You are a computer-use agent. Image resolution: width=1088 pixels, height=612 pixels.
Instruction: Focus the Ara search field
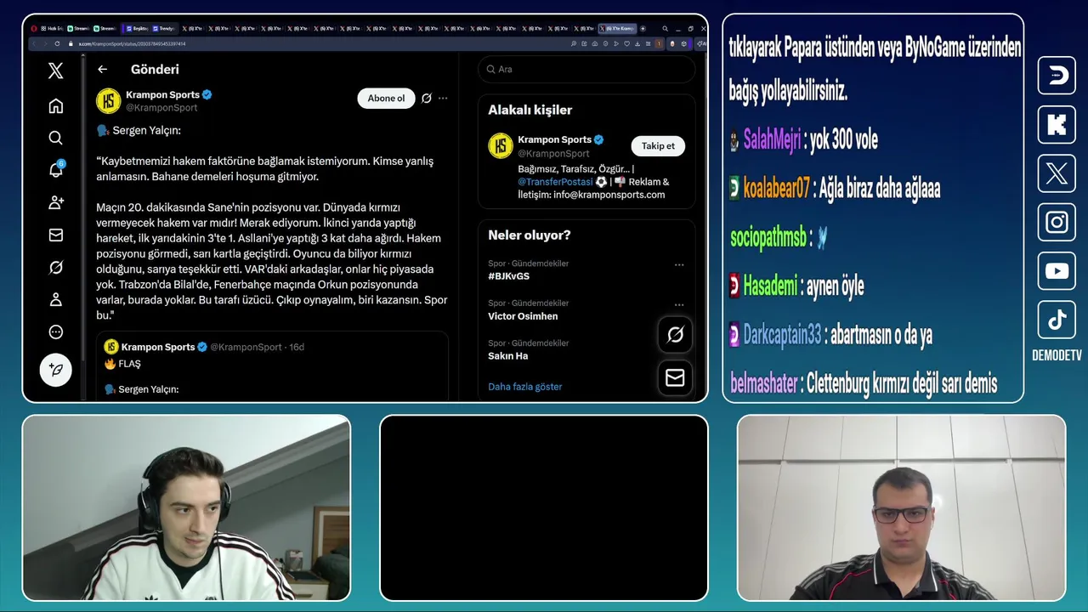(586, 70)
